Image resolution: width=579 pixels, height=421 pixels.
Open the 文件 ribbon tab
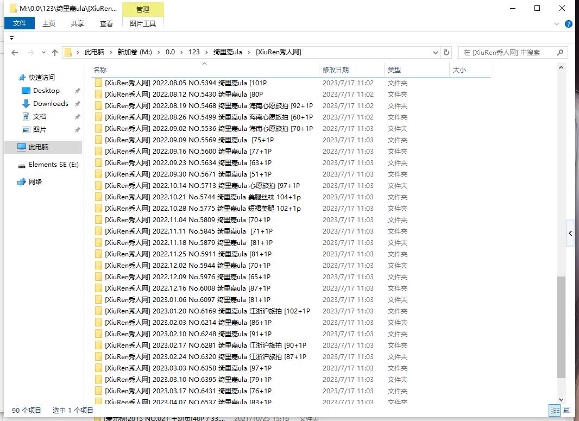(20, 23)
